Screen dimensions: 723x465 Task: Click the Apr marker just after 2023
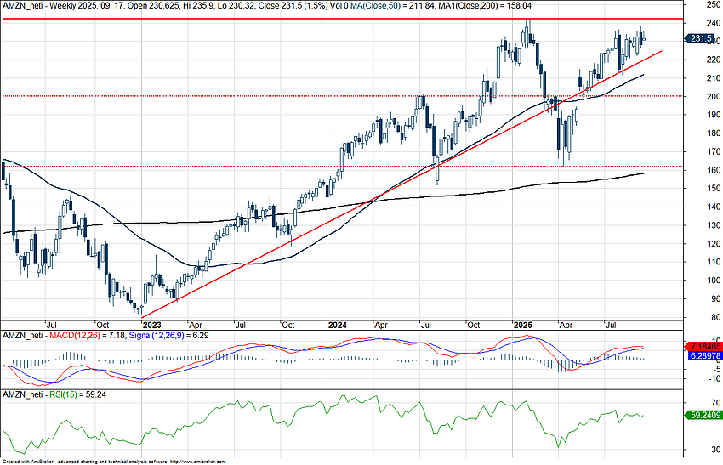196,325
